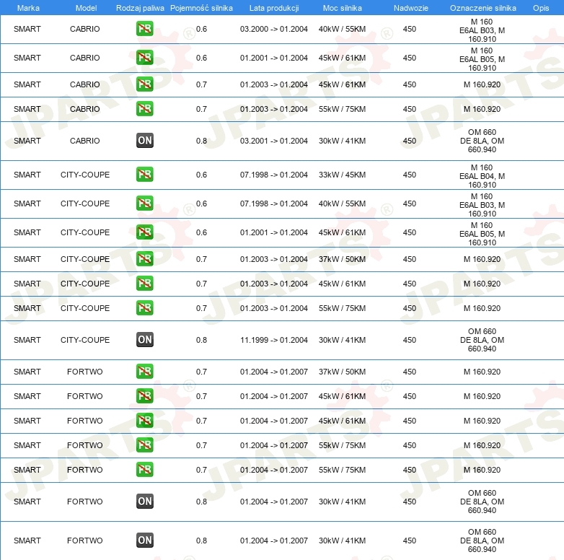
Task: Click the Marka column header
Action: tap(28, 8)
